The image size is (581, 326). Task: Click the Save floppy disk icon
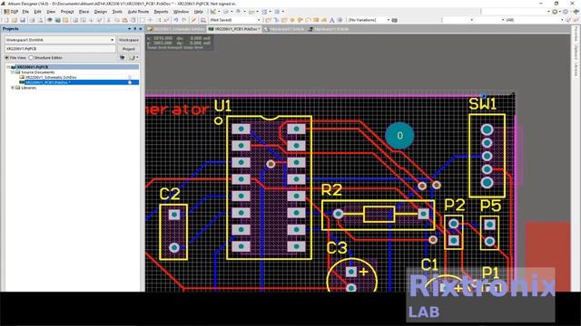[x=23, y=20]
